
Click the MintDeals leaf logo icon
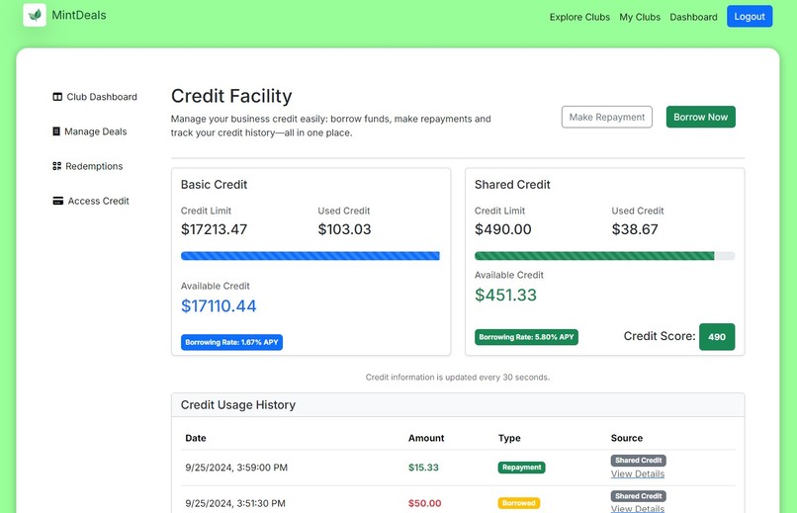tap(35, 15)
